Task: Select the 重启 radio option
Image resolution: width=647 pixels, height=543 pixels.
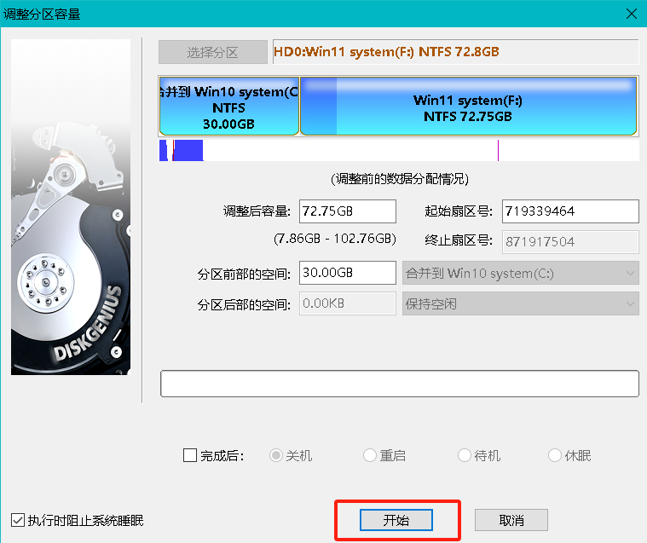Action: tap(370, 455)
